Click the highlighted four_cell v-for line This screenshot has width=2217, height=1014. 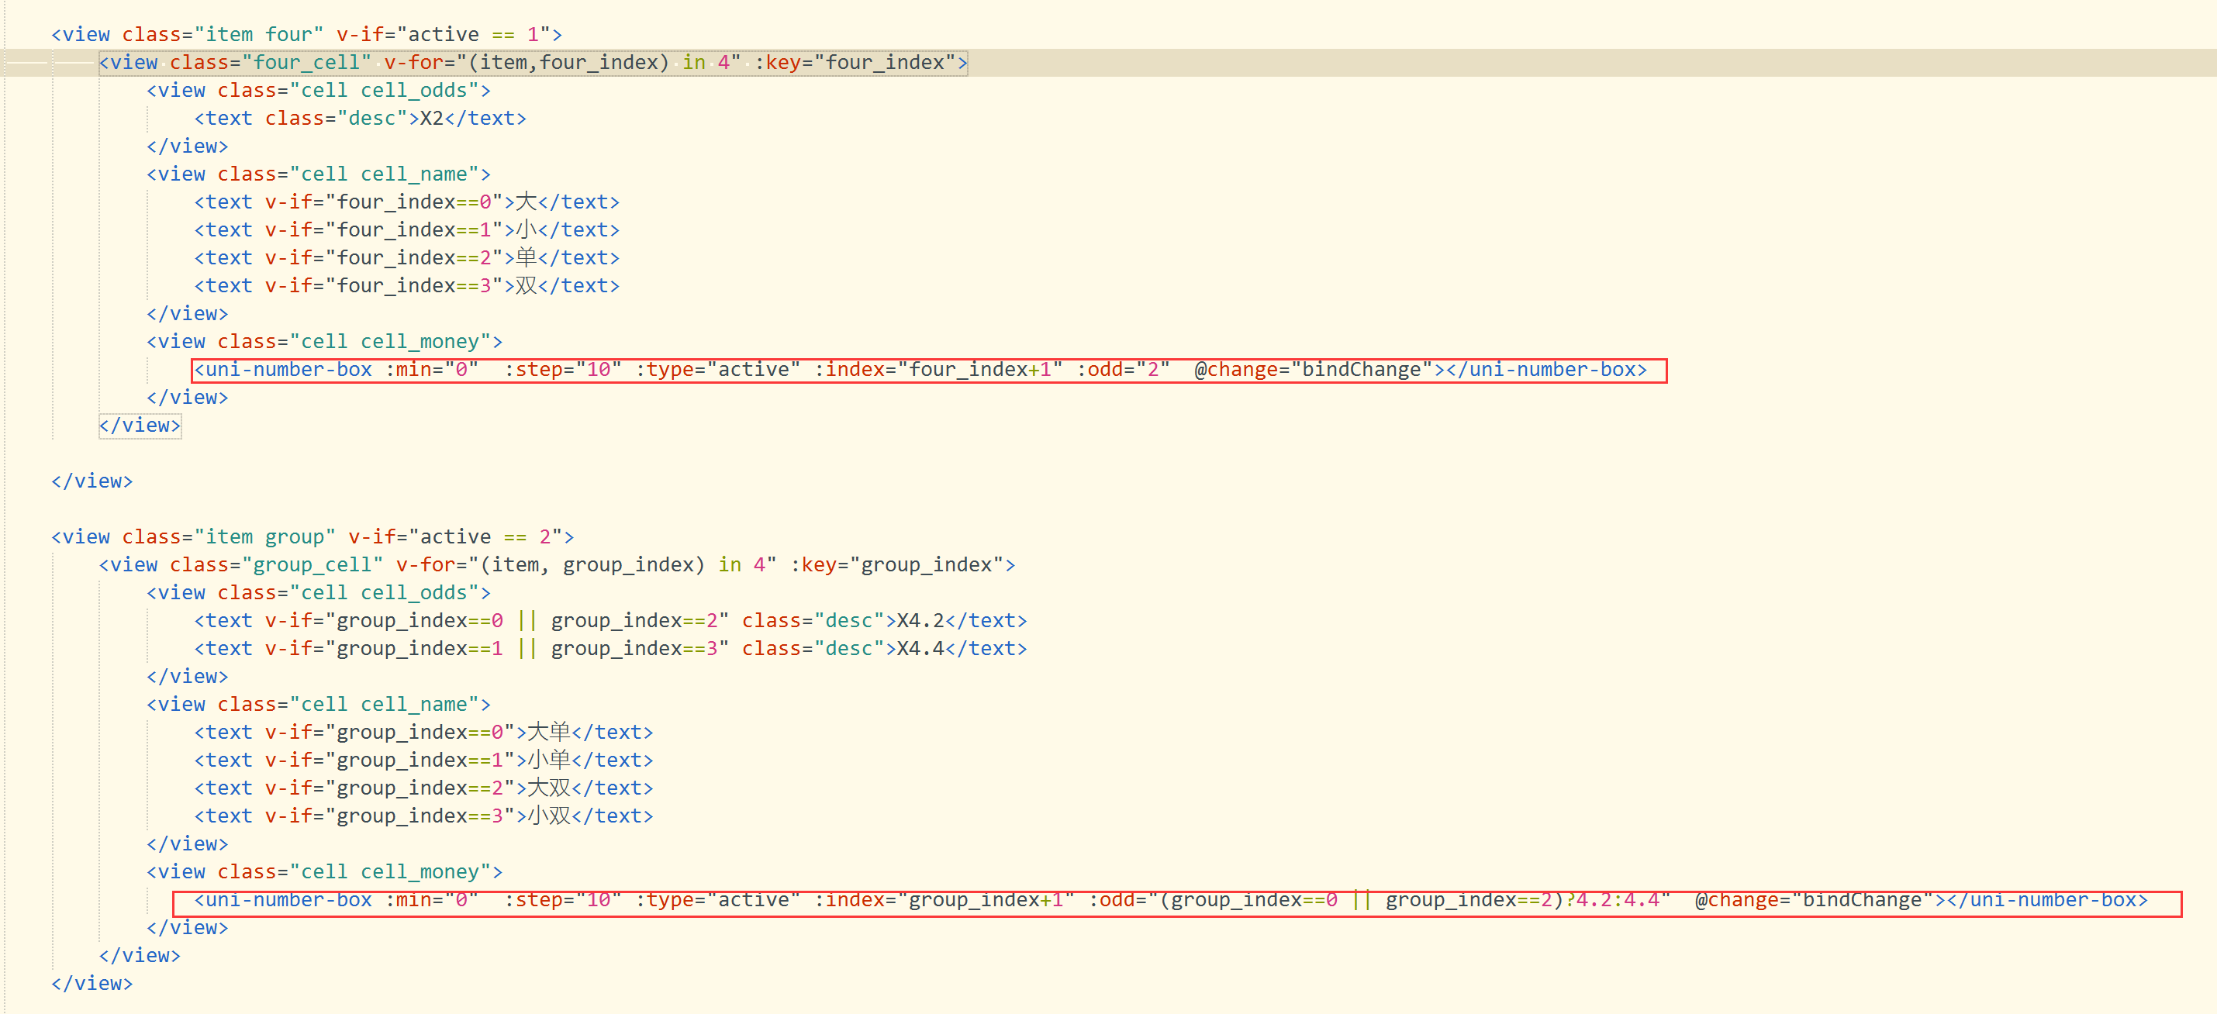(532, 63)
